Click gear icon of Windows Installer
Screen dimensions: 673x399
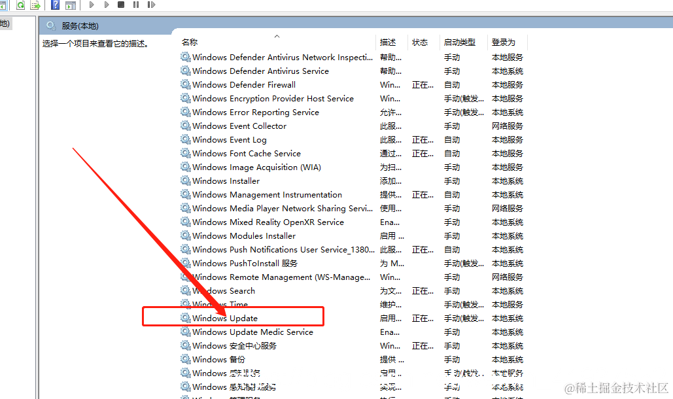(x=186, y=181)
